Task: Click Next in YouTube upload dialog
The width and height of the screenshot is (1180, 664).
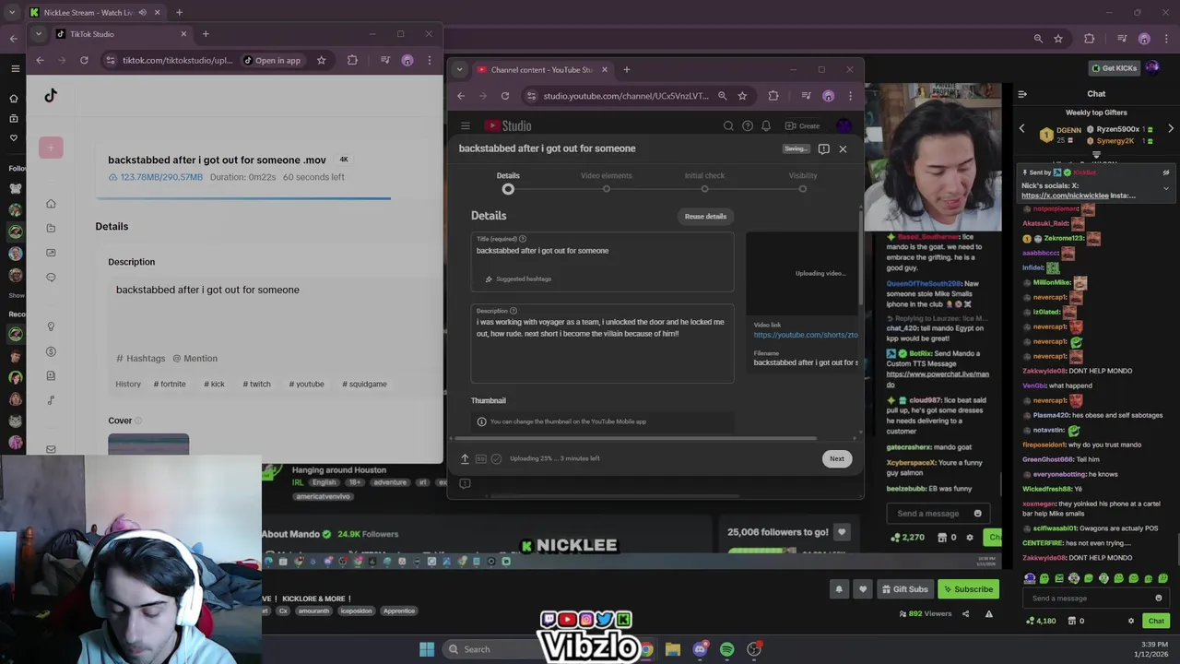Action: coord(836,458)
